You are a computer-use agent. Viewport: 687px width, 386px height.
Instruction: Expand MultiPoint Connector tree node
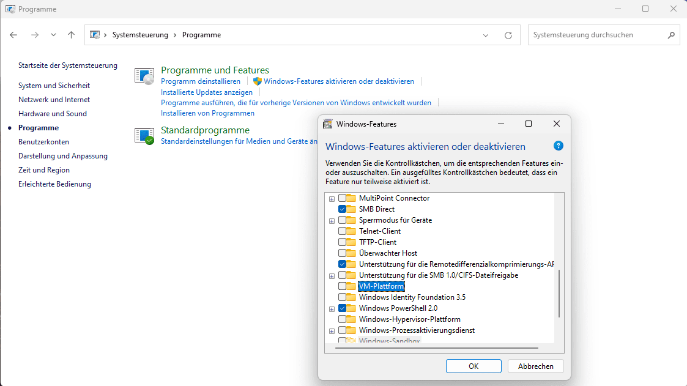332,199
